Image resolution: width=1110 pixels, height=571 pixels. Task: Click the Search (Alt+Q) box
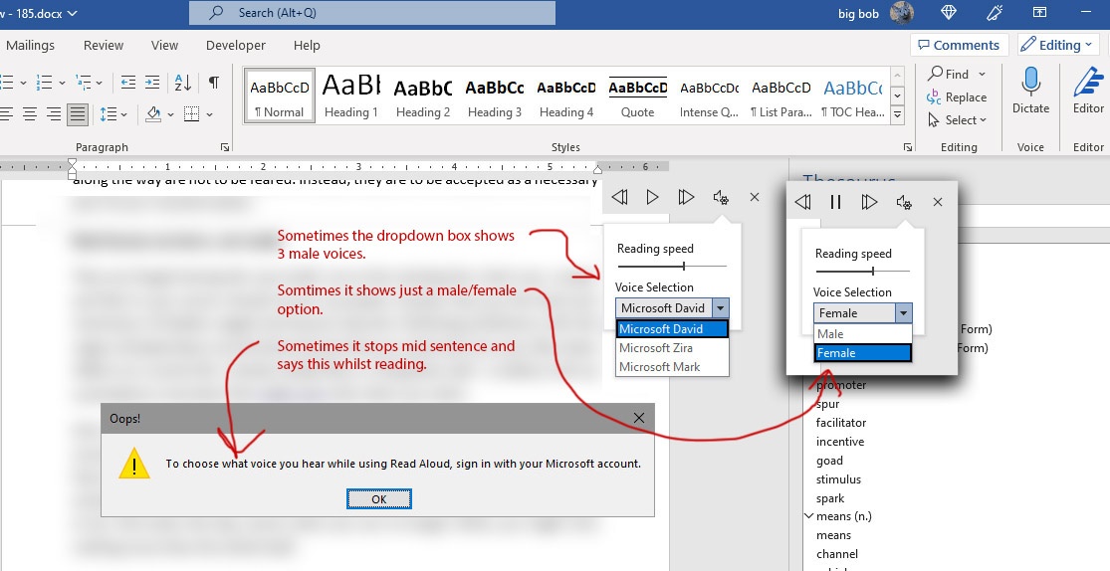(371, 13)
